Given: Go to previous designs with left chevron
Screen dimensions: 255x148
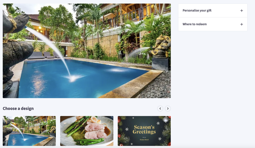Looking at the screenshot, I should [160, 109].
